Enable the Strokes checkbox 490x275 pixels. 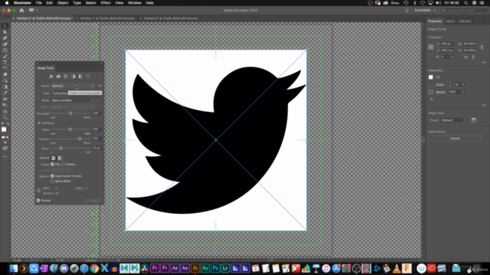tap(63, 164)
